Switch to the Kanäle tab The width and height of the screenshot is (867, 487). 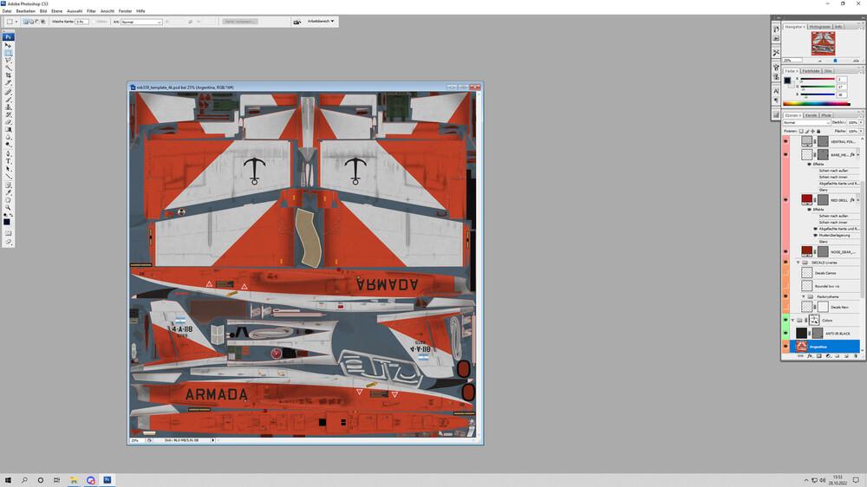click(811, 115)
